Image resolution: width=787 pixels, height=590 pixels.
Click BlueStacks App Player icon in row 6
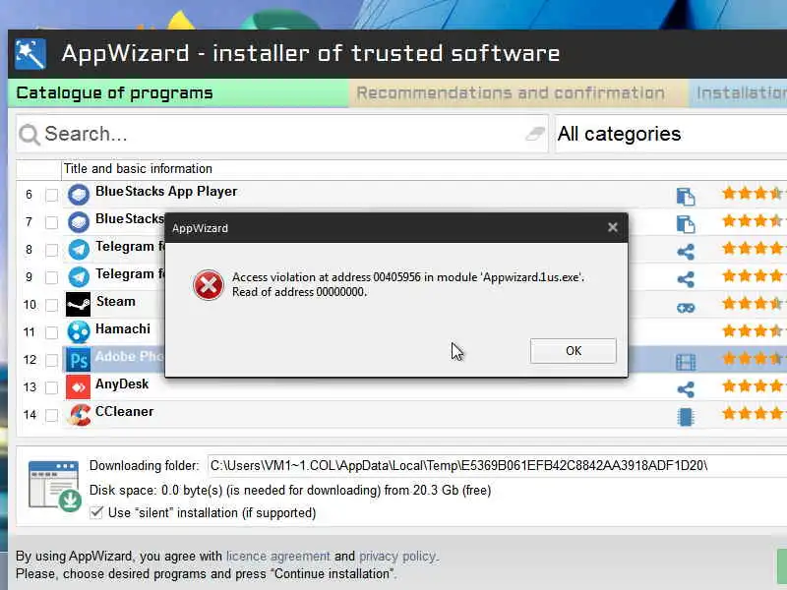coord(79,194)
